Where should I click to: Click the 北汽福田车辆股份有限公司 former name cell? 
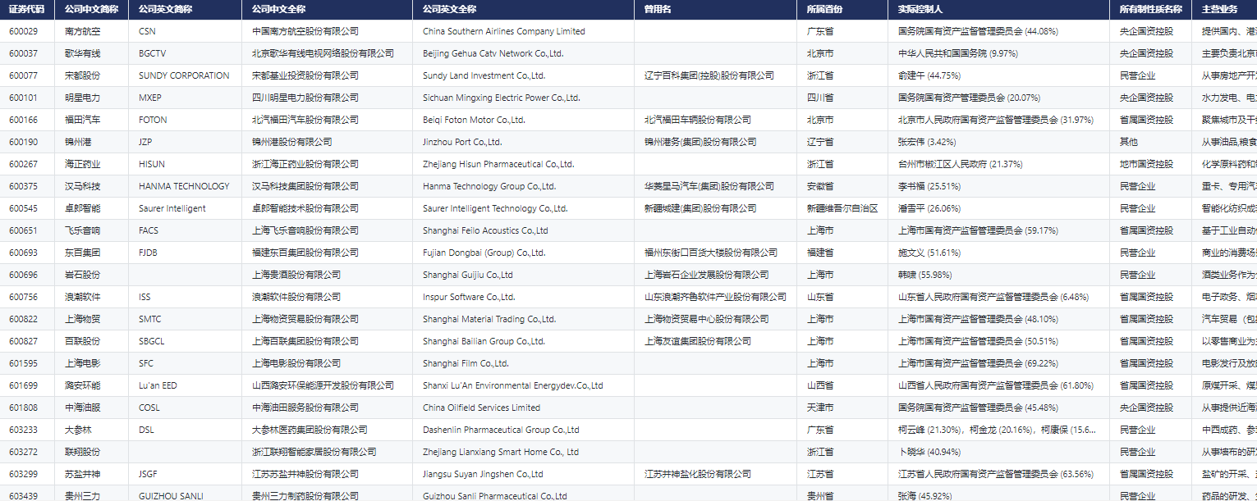(716, 120)
